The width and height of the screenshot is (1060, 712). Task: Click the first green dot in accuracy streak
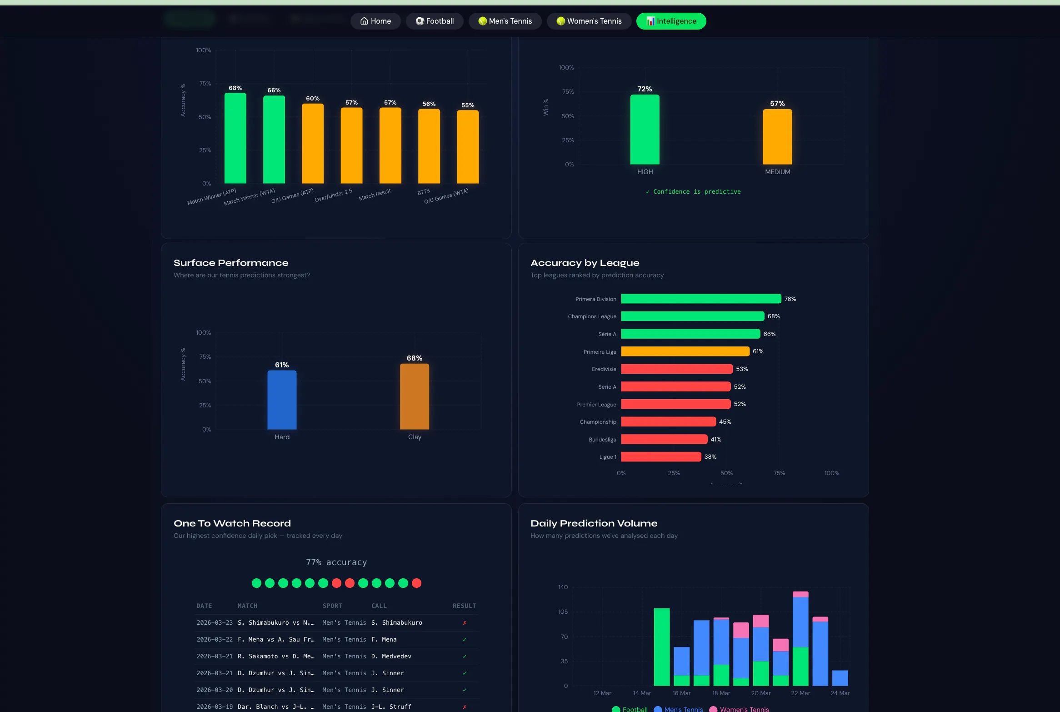[256, 583]
